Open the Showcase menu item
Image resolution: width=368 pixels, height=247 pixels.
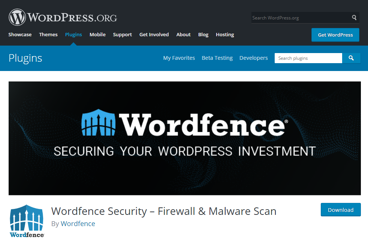[x=20, y=35]
